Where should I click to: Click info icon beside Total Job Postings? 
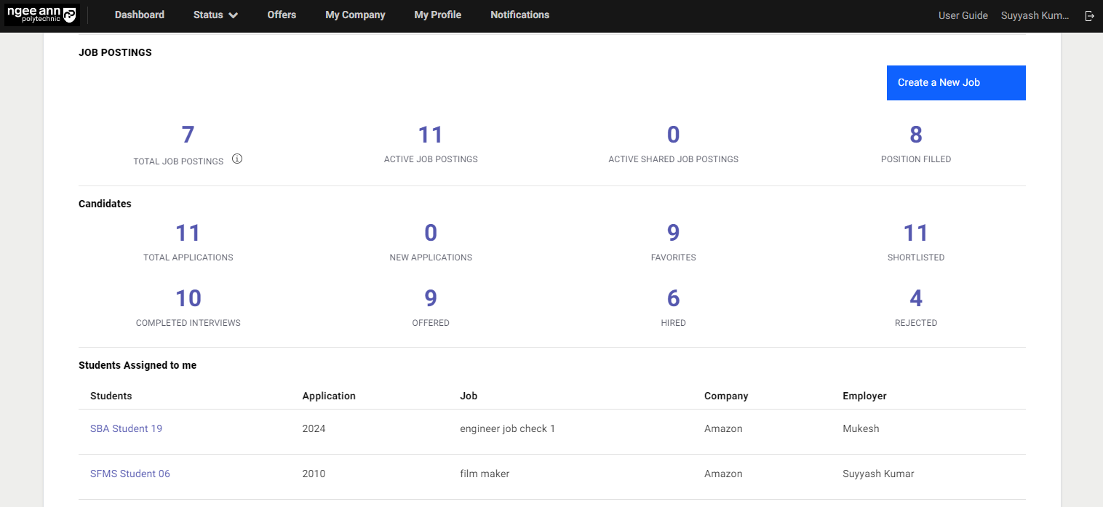click(237, 159)
